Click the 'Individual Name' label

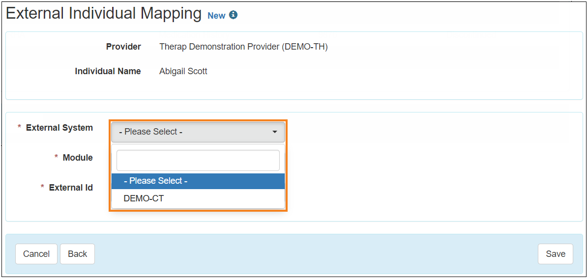point(108,71)
